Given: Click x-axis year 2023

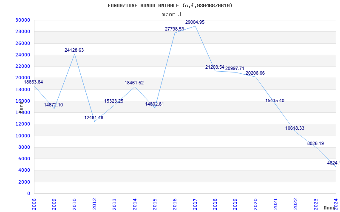Looking at the screenshot, I should pos(316,204).
